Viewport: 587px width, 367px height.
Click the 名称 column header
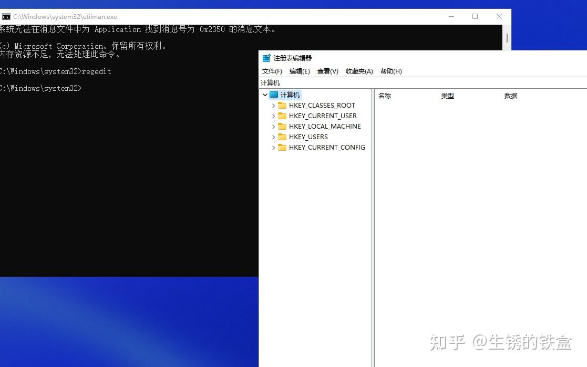tap(406, 96)
